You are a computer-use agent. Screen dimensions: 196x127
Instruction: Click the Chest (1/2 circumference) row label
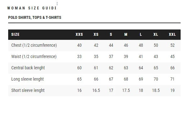pyautogui.click(x=34, y=45)
